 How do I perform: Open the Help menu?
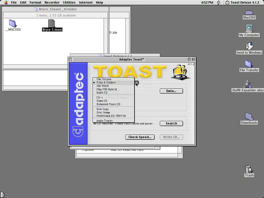(x=99, y=3)
